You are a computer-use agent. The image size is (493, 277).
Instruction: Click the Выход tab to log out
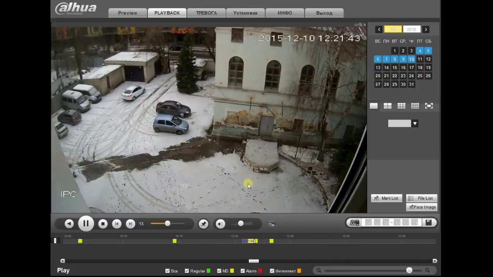coord(324,13)
